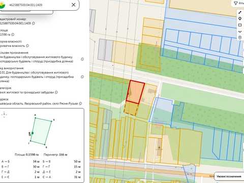Copy the land category 'житлової та громадської забудови'
Viewport: 244px width, 183px height.
coord(56,93)
